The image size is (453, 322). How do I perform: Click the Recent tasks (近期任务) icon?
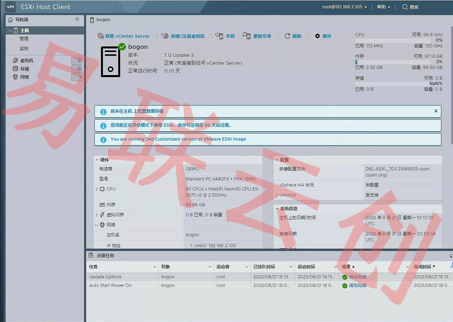[91, 255]
